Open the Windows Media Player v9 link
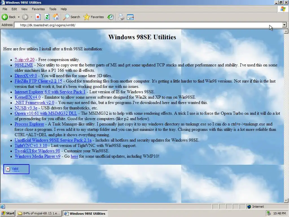The image size is (289, 217). click(x=38, y=156)
